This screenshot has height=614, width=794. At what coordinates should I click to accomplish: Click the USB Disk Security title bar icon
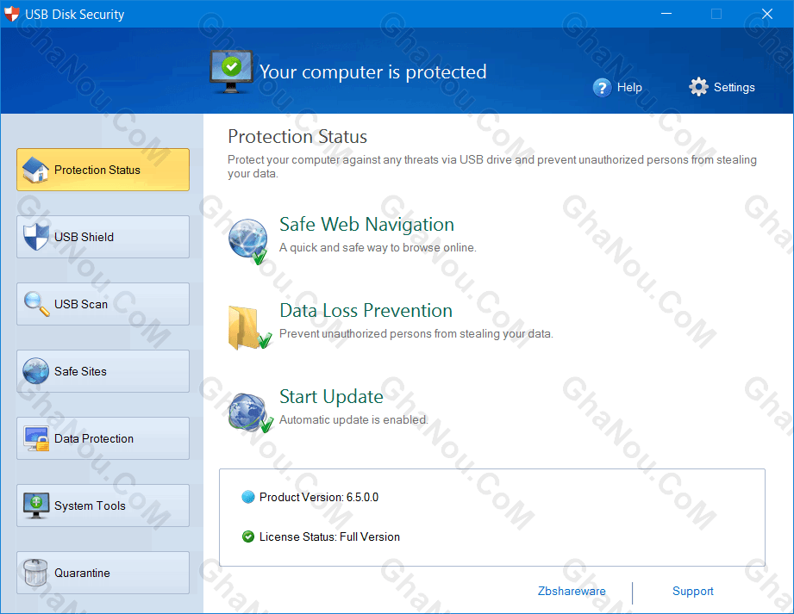pyautogui.click(x=11, y=14)
